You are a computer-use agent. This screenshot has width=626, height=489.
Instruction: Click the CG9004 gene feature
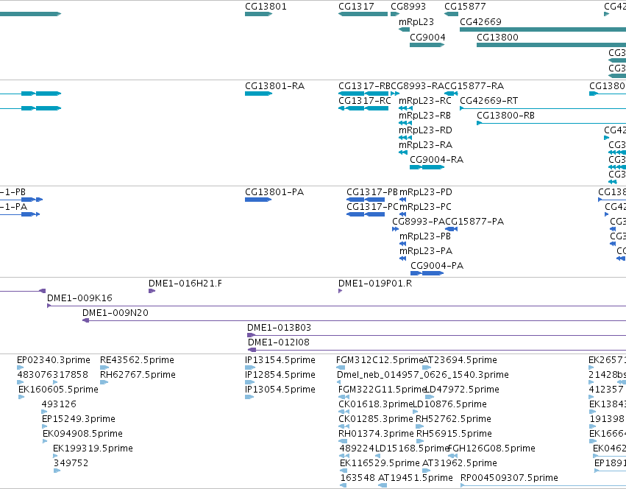pos(427,45)
